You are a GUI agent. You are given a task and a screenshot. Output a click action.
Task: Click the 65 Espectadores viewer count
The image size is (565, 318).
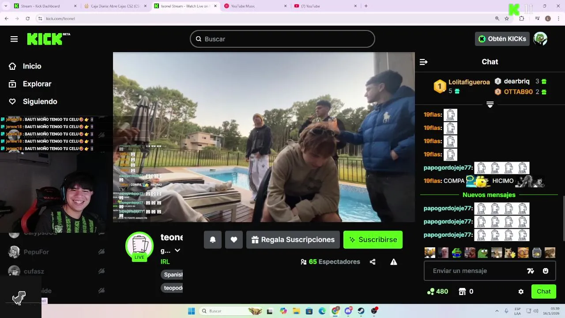(330, 262)
